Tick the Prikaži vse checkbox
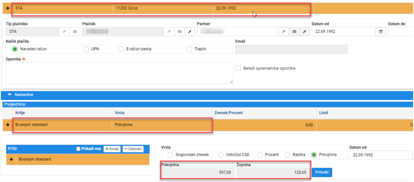 click(x=78, y=149)
